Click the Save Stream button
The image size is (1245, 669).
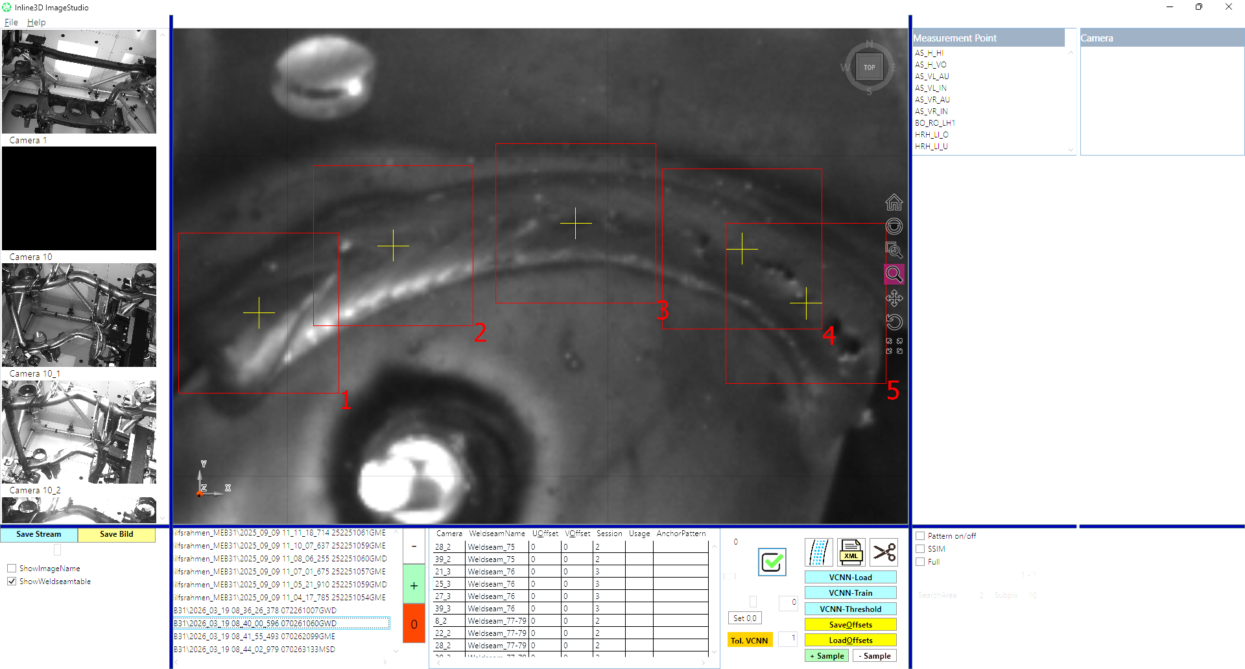click(x=39, y=534)
